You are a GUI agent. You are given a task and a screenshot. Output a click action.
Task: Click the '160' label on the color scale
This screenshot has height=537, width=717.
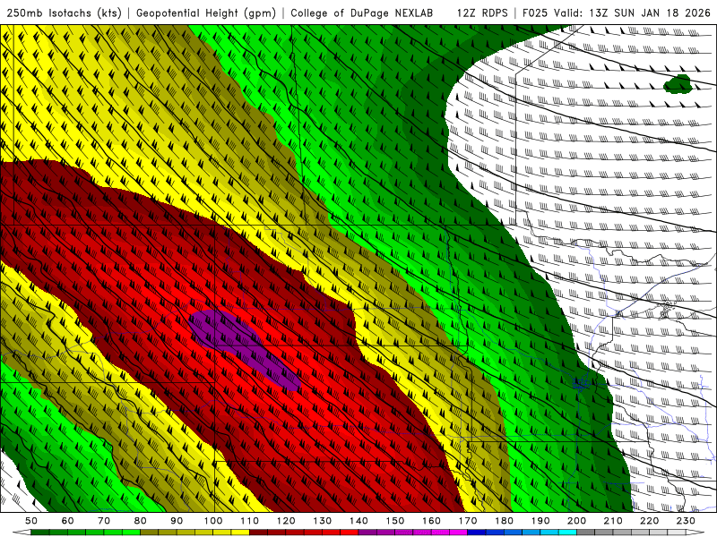click(x=431, y=521)
